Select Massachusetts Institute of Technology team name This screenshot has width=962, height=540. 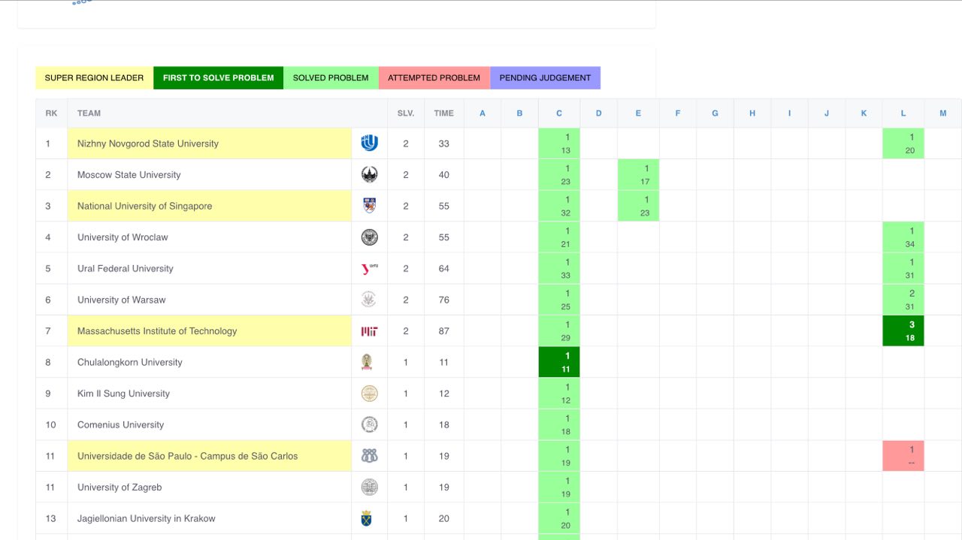coord(157,331)
